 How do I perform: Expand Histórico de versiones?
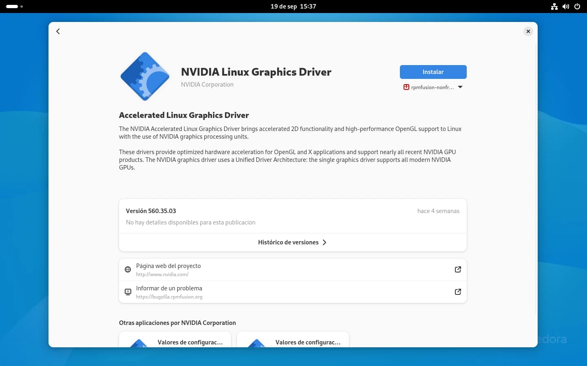pyautogui.click(x=288, y=242)
